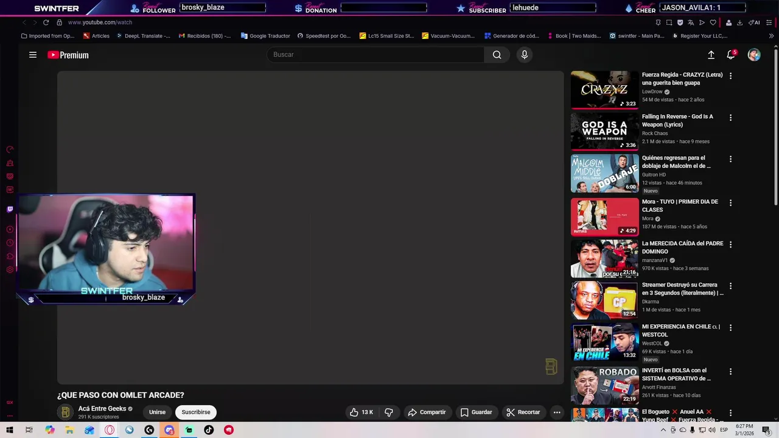Dislike the video
The width and height of the screenshot is (779, 438).
coord(389,412)
